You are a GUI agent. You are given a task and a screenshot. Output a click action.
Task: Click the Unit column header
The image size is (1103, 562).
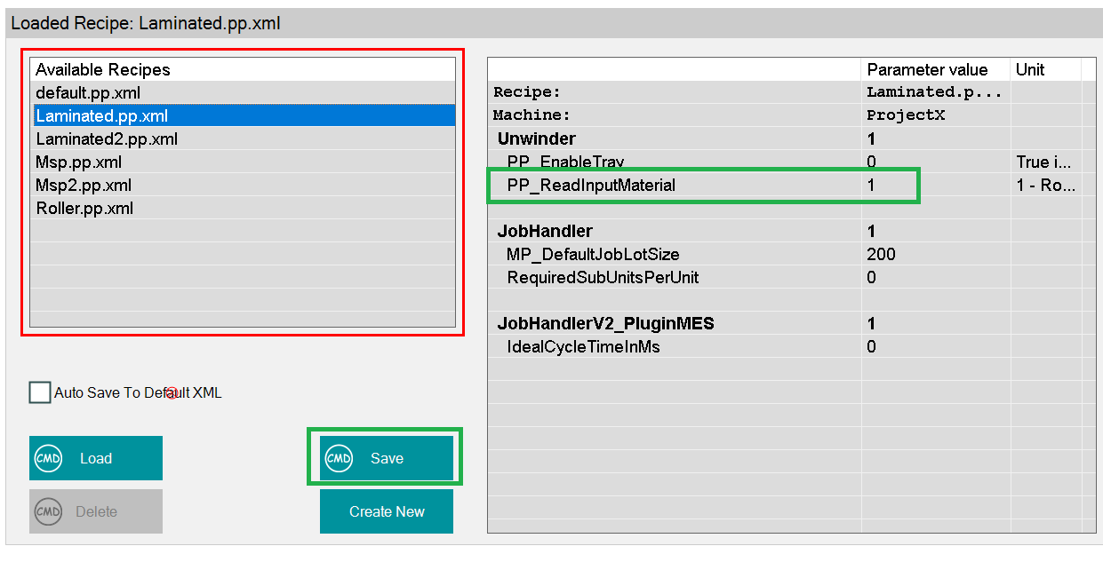click(x=1030, y=69)
